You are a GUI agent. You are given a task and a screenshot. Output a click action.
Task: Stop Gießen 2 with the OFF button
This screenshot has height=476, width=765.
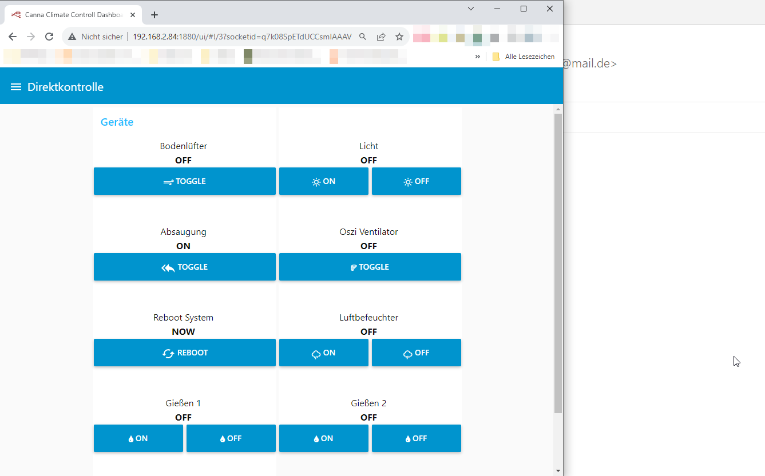click(x=417, y=438)
